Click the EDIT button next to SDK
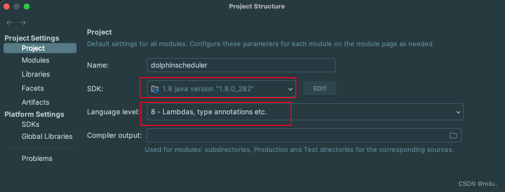This screenshot has width=505, height=192. click(x=320, y=89)
